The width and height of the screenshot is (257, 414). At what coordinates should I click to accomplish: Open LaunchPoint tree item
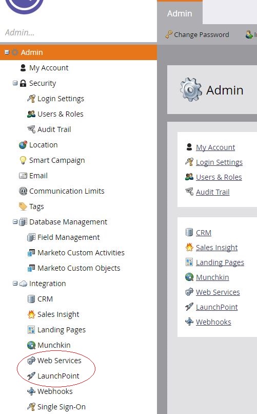58,375
